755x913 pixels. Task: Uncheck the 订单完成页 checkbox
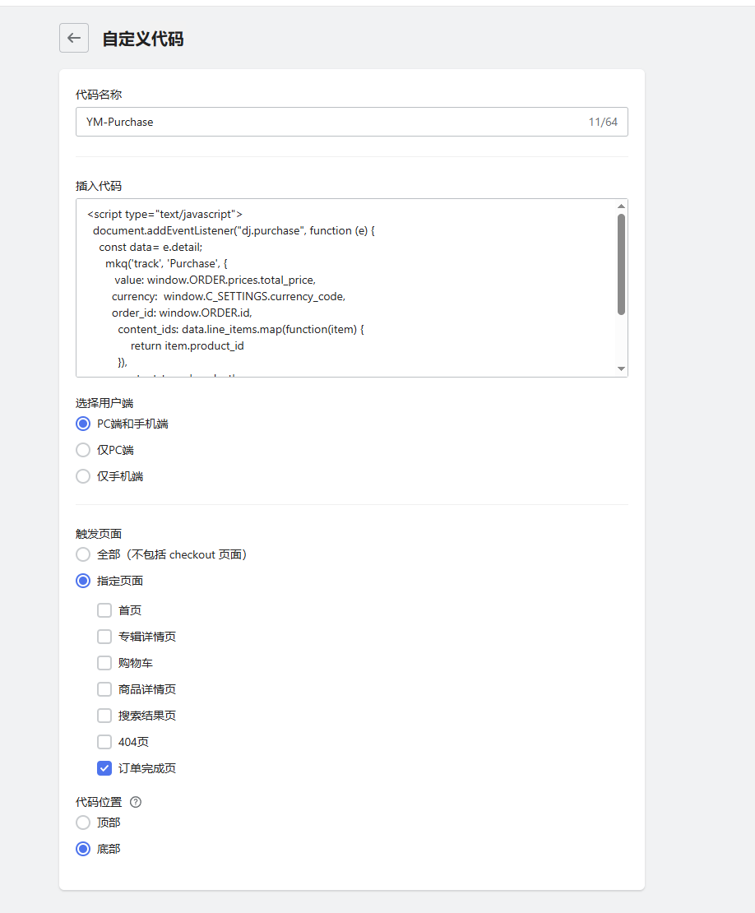click(104, 768)
